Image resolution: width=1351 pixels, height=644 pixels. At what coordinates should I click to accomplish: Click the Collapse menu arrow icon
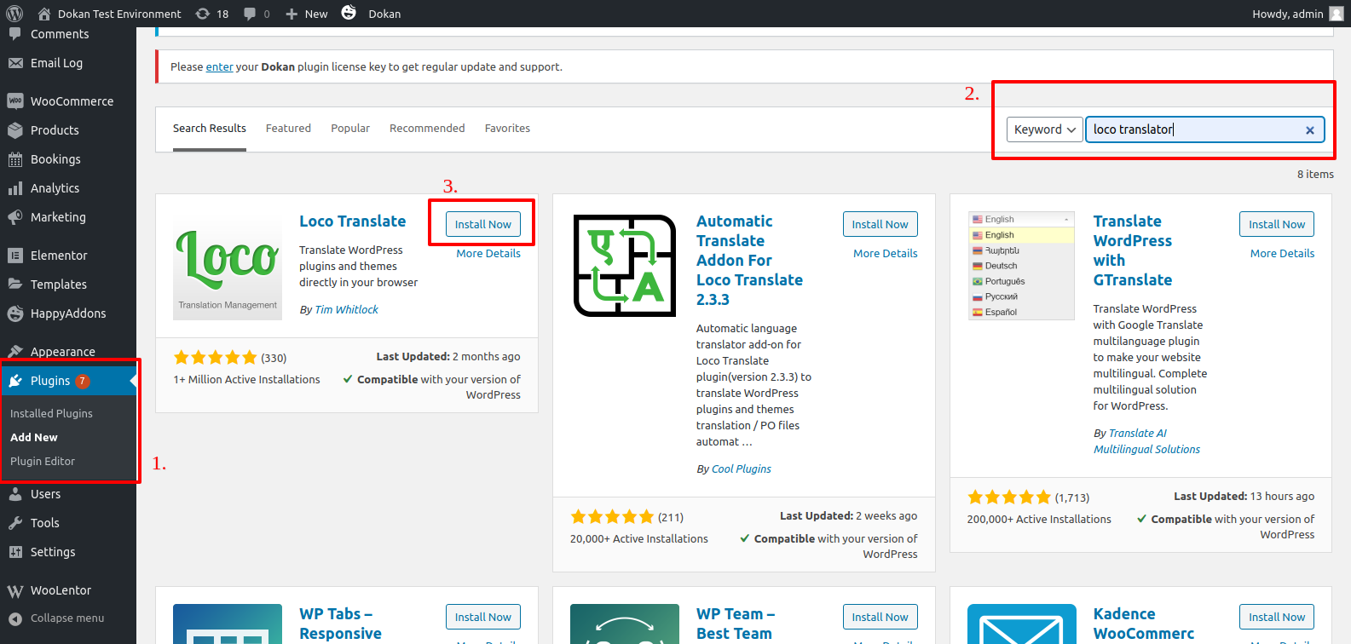(15, 618)
